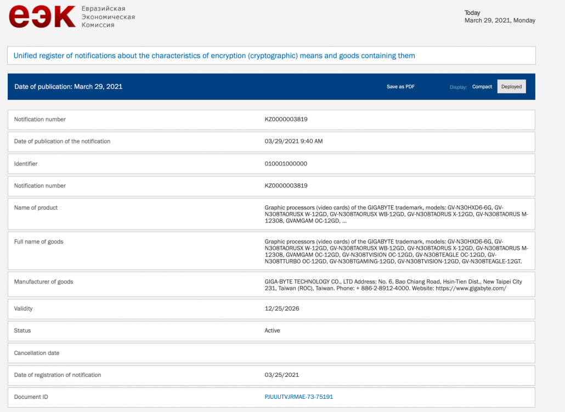Select the Name of product row label
The width and height of the screenshot is (565, 412).
pos(36,208)
